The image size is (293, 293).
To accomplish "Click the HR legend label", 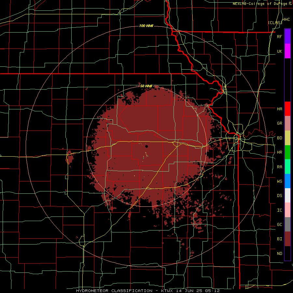I will [x=279, y=152].
